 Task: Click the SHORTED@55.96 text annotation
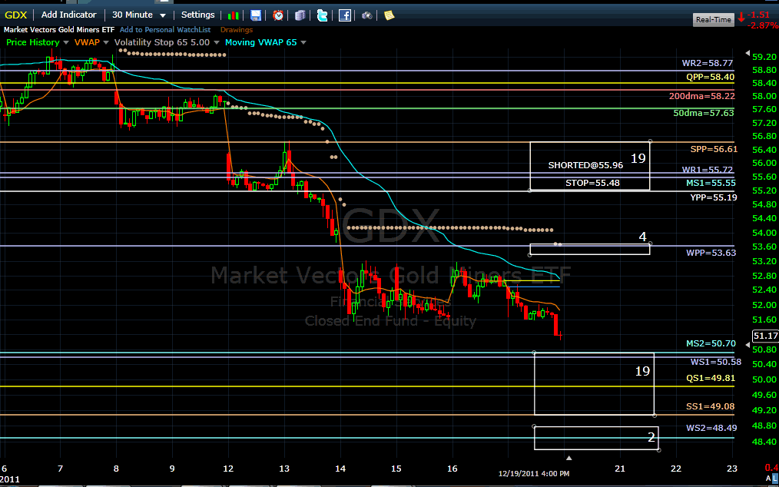[585, 164]
